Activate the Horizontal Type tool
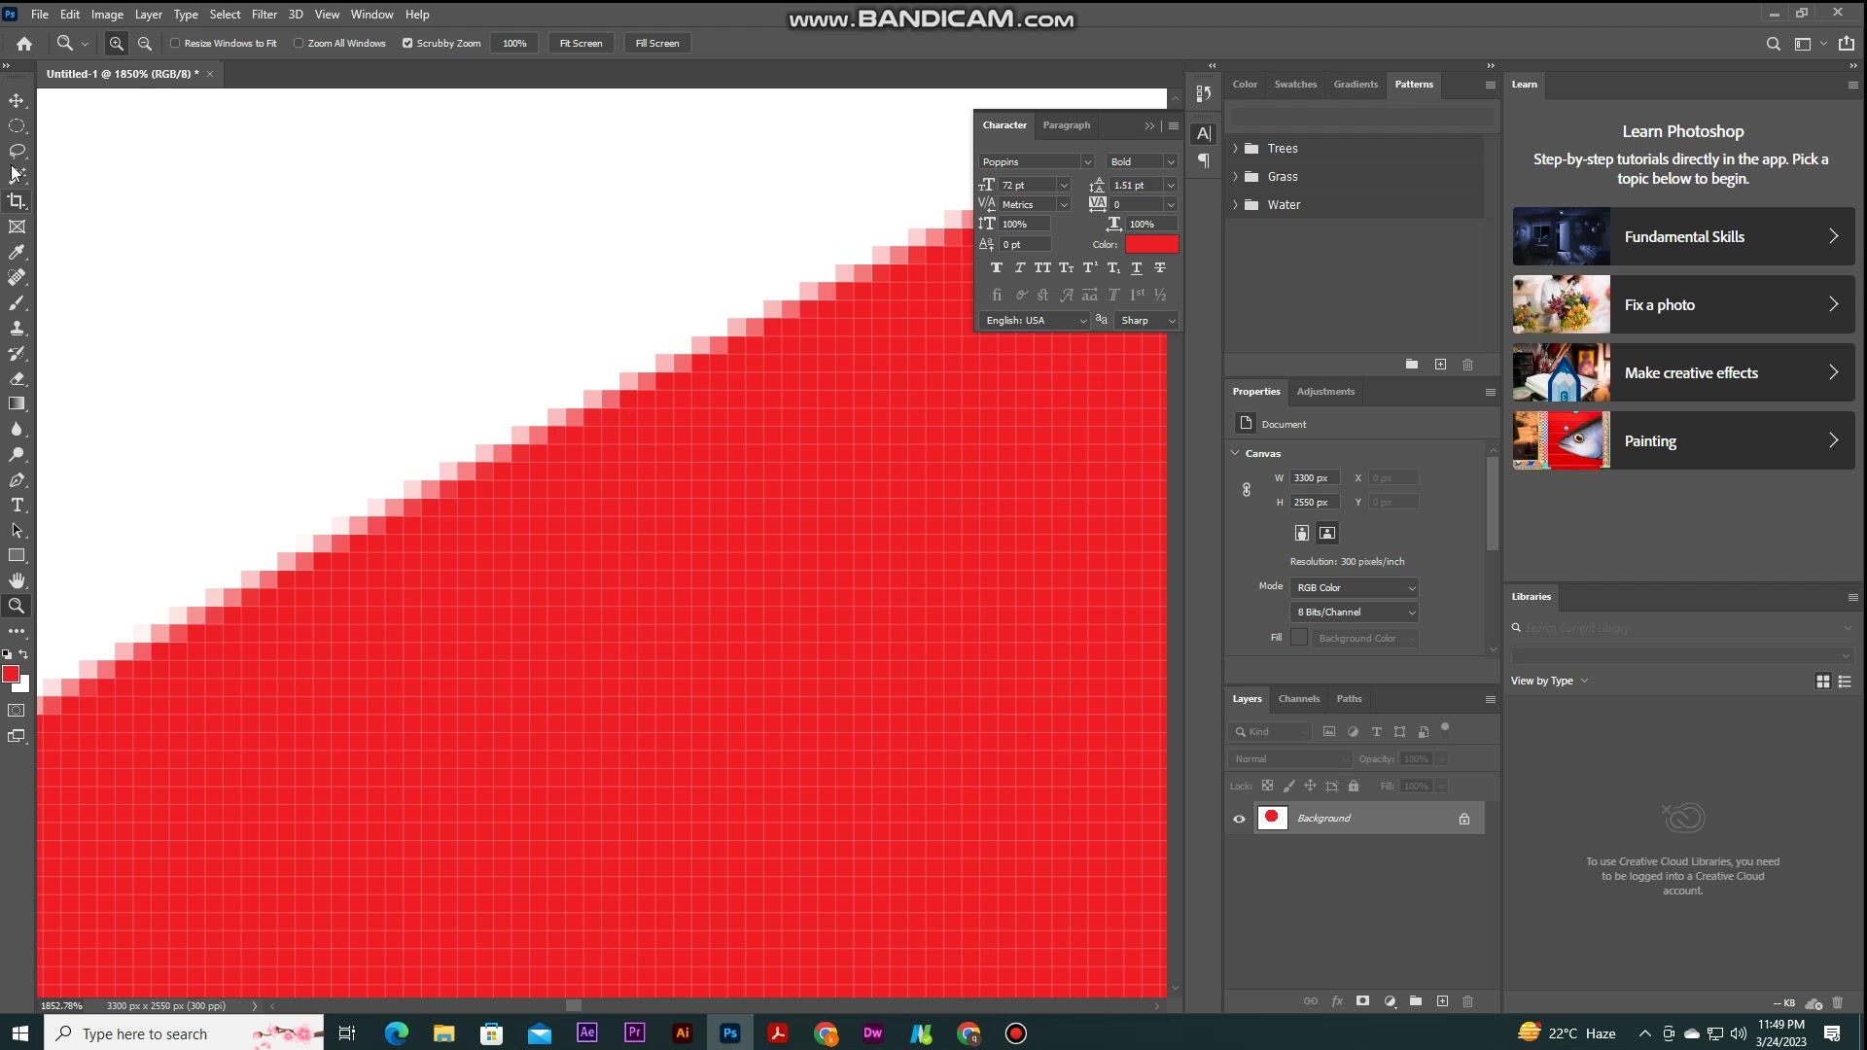Image resolution: width=1867 pixels, height=1050 pixels. pyautogui.click(x=17, y=505)
